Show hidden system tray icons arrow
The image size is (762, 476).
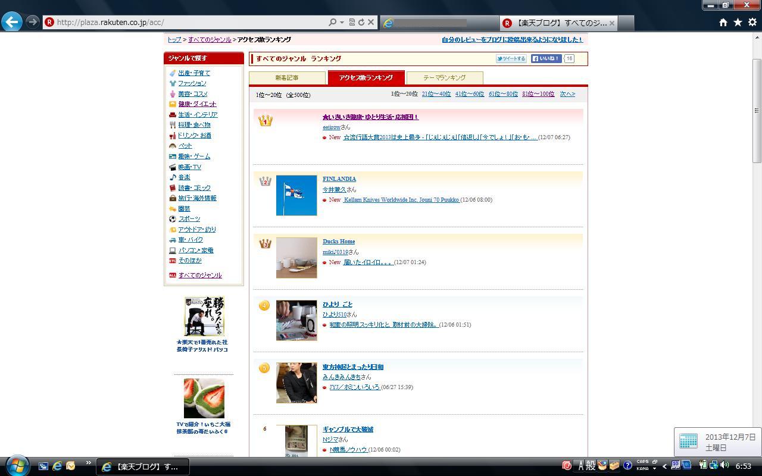[664, 466]
